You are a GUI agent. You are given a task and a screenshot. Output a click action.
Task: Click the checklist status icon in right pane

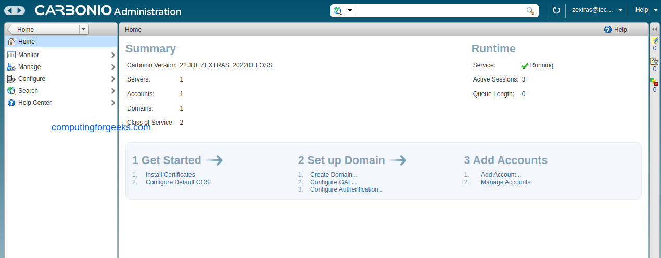coord(655,61)
